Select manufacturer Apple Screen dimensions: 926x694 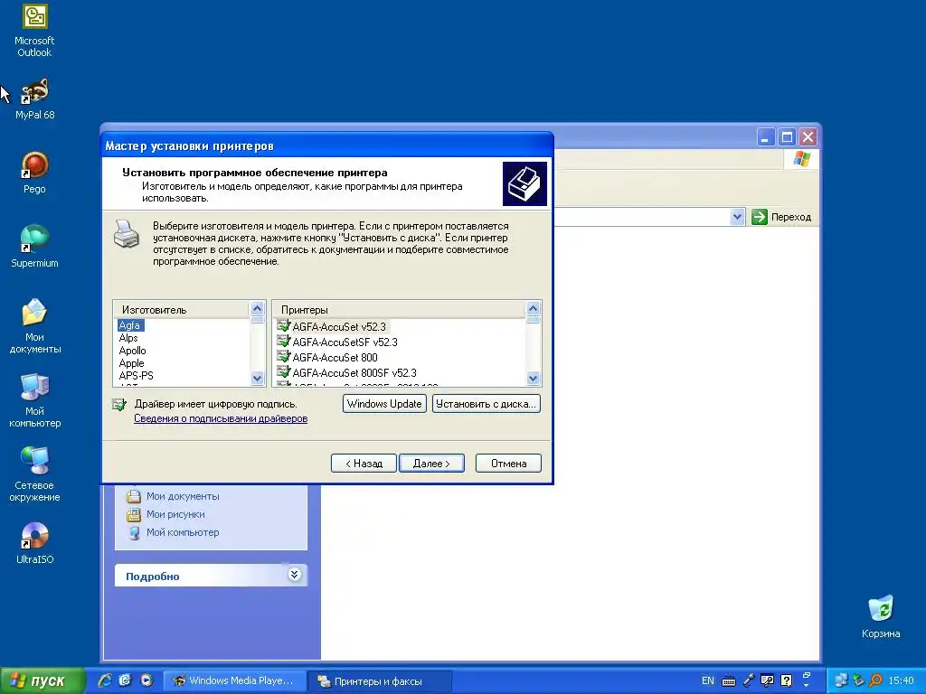click(x=131, y=363)
